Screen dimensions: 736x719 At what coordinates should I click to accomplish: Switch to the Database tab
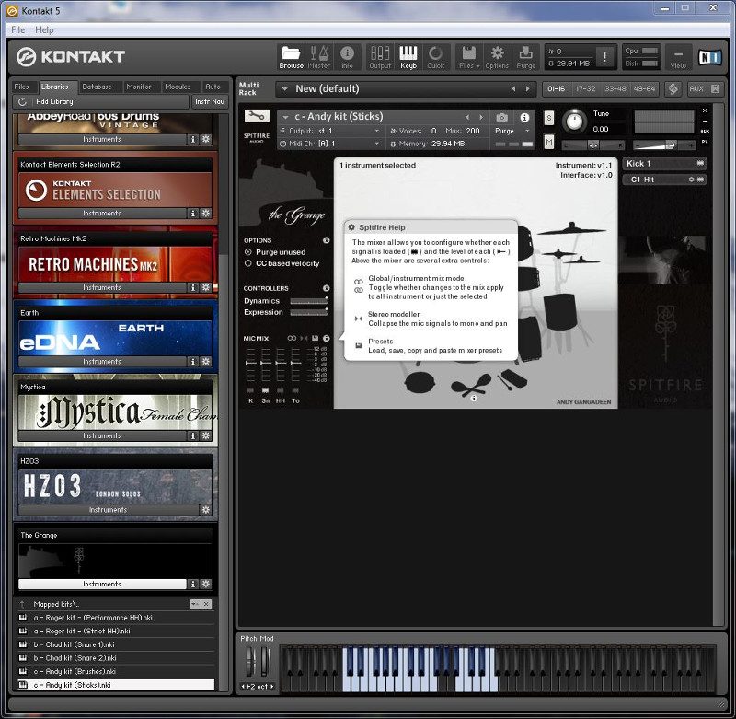[97, 87]
